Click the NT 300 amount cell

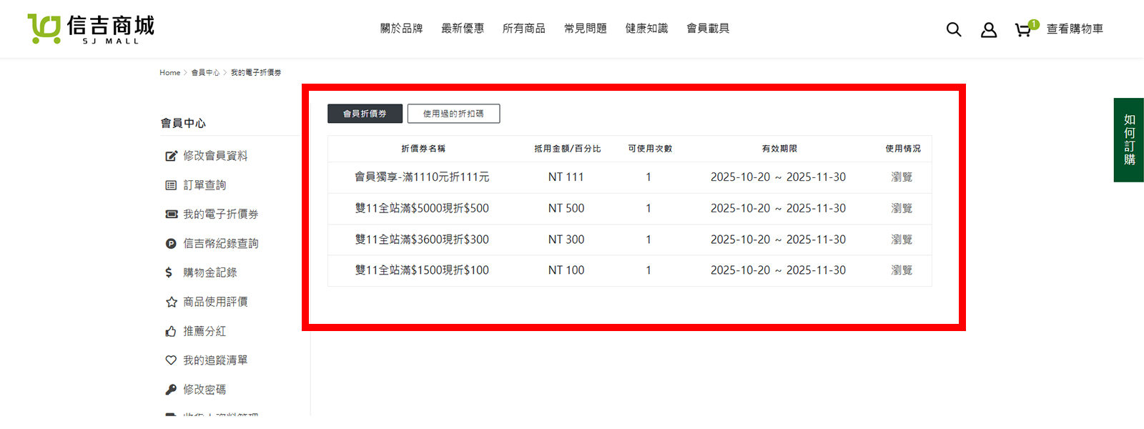point(566,240)
